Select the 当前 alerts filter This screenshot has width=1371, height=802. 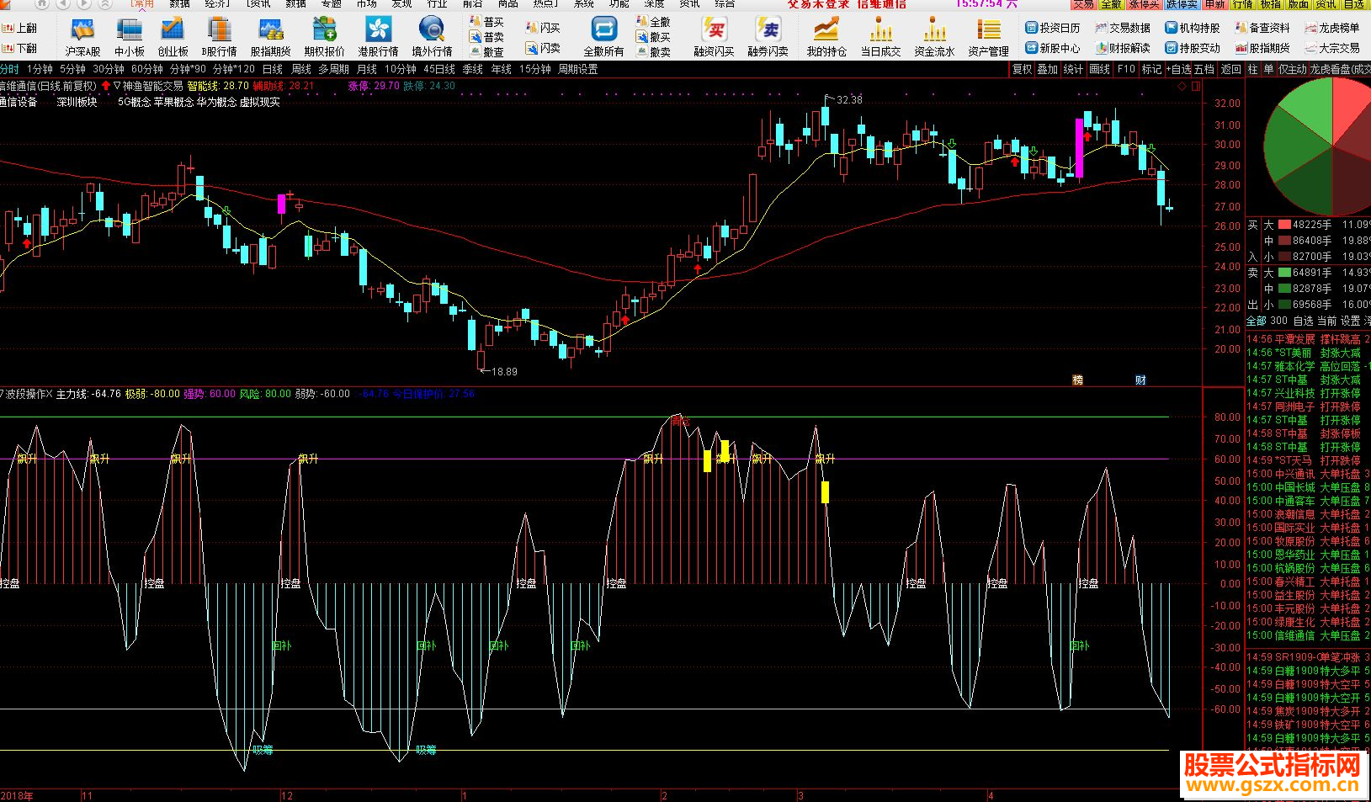tap(1326, 321)
